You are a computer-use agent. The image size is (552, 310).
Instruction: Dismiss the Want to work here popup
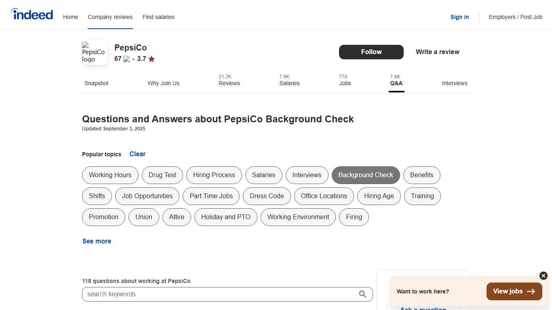[543, 276]
